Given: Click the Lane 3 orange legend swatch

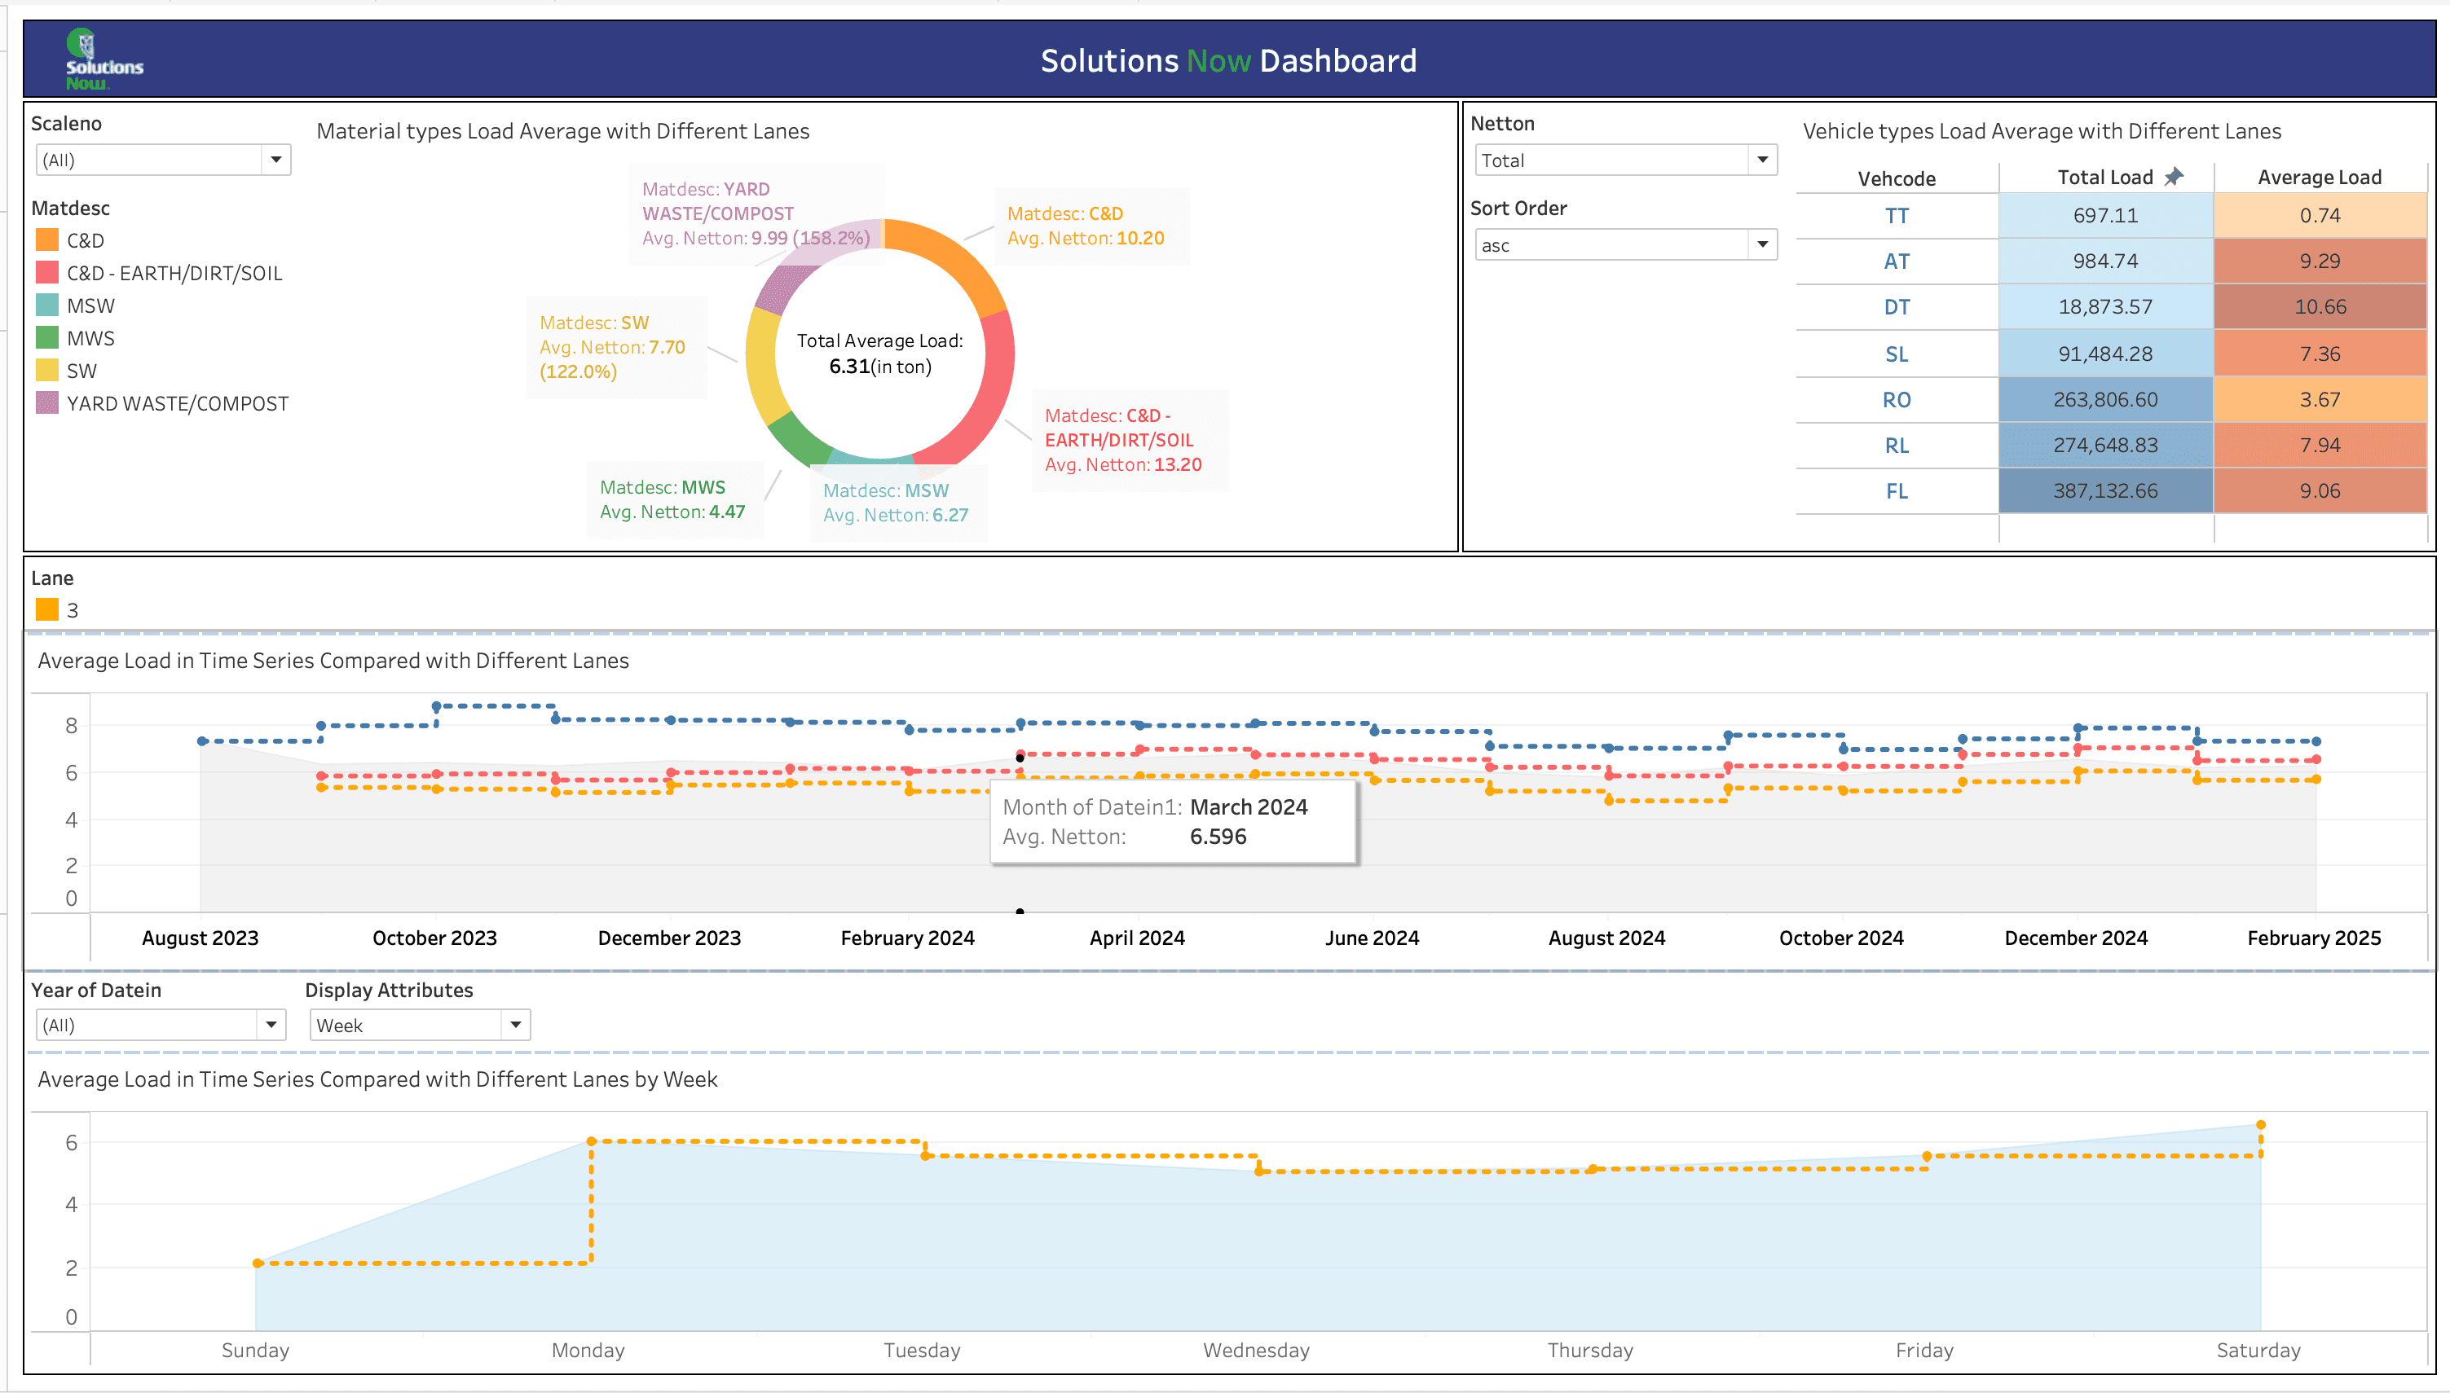Looking at the screenshot, I should point(47,609).
